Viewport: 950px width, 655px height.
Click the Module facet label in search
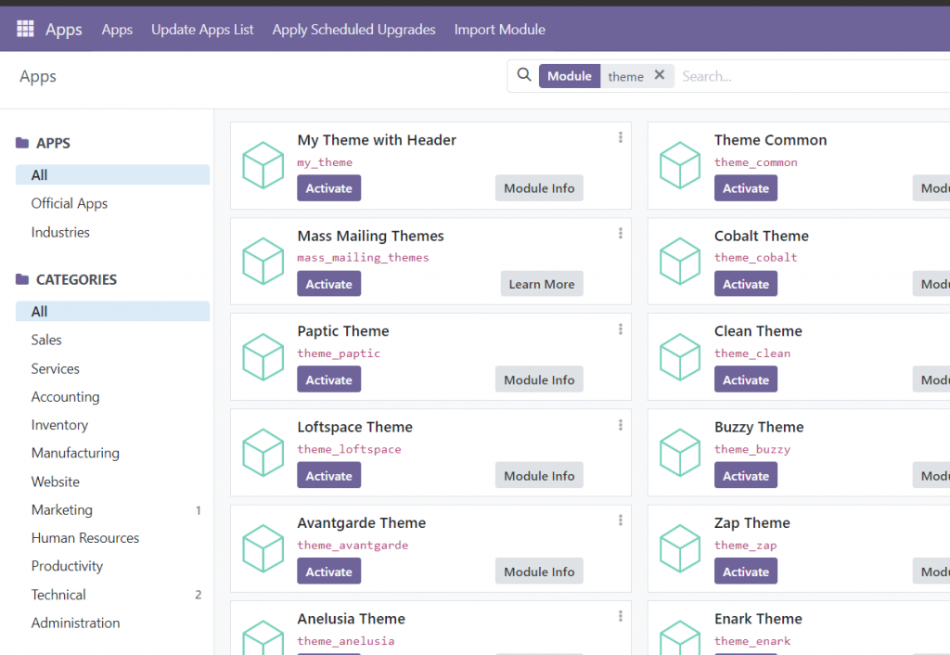570,76
